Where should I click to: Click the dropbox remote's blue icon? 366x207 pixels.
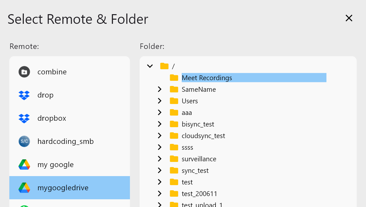click(x=24, y=118)
